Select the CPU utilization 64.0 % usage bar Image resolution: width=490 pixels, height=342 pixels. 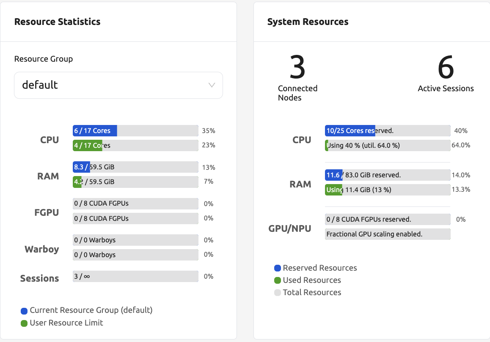[x=387, y=146]
